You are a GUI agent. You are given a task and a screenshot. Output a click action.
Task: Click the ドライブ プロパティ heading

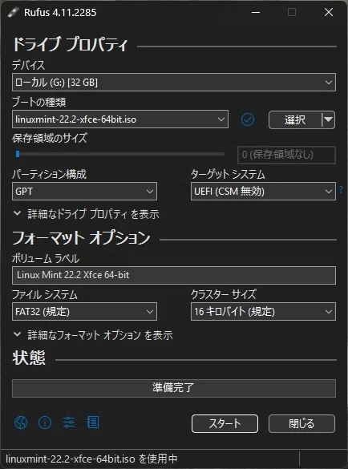point(70,45)
